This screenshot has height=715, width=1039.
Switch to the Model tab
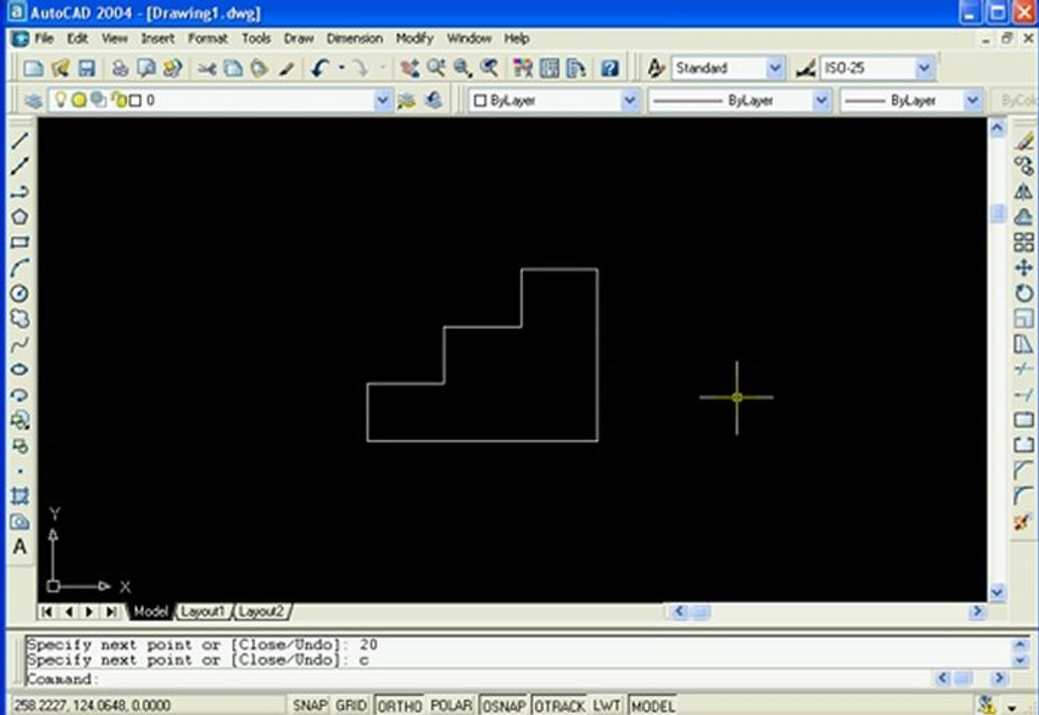151,611
